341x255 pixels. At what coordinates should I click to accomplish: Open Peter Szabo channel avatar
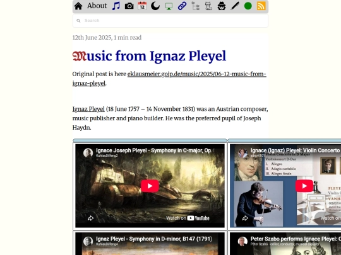pyautogui.click(x=242, y=241)
